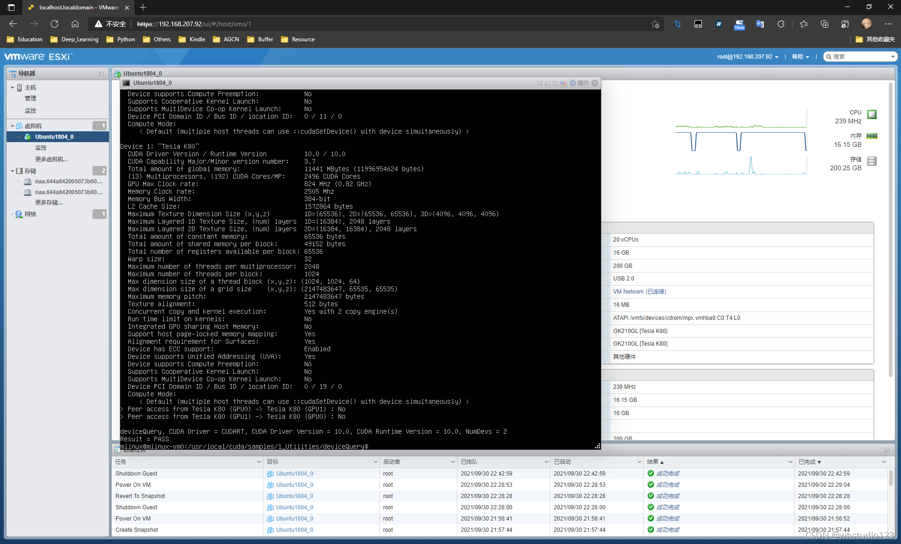Viewport: 901px width, 544px height.
Task: Open the Ubuntu1804_0 target link for Revert To Snapshot
Action: (294, 496)
